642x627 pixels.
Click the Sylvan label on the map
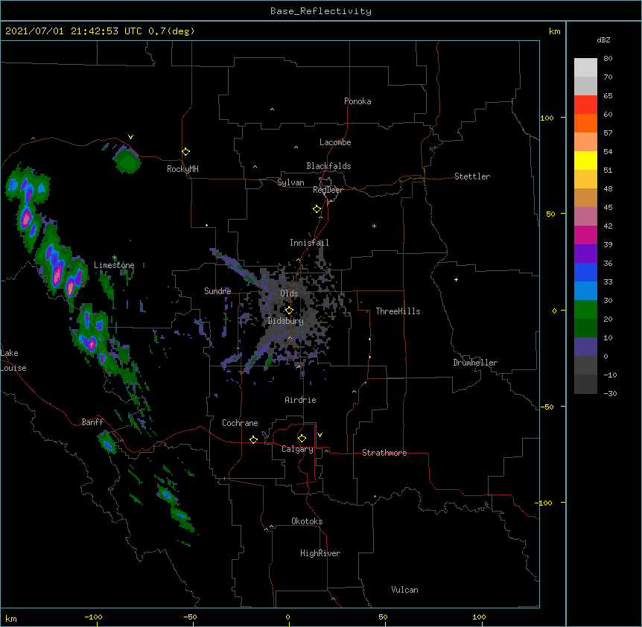click(290, 182)
